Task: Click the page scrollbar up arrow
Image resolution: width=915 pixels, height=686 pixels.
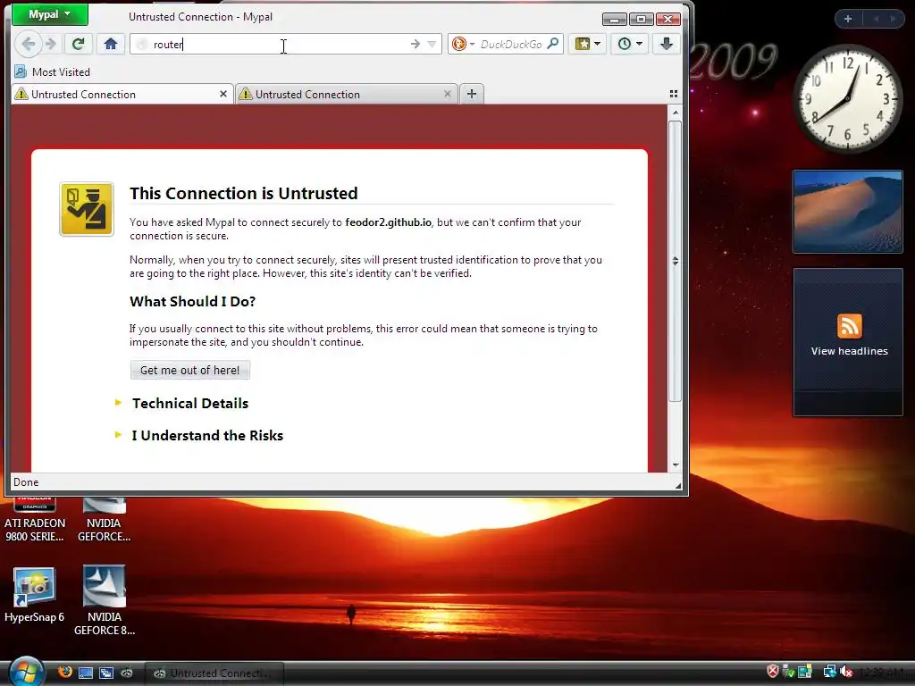Action: coord(676,113)
